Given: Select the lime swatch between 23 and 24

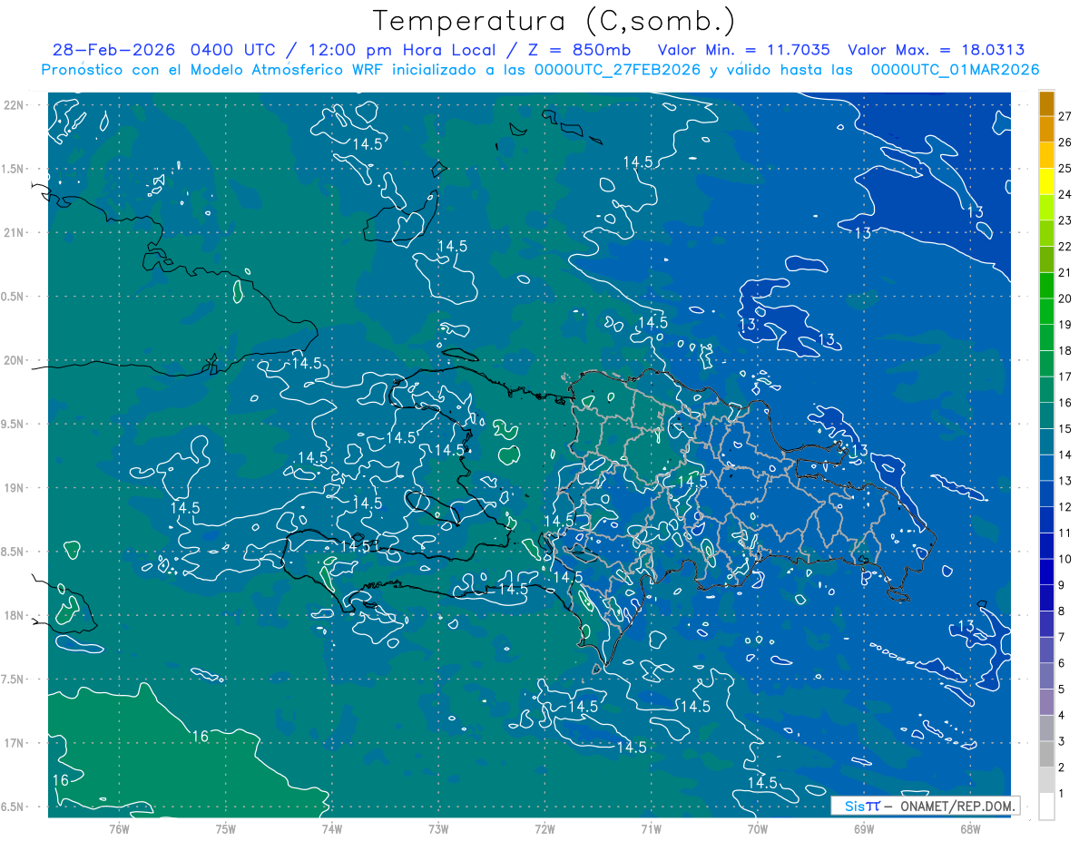Looking at the screenshot, I should (x=1046, y=208).
